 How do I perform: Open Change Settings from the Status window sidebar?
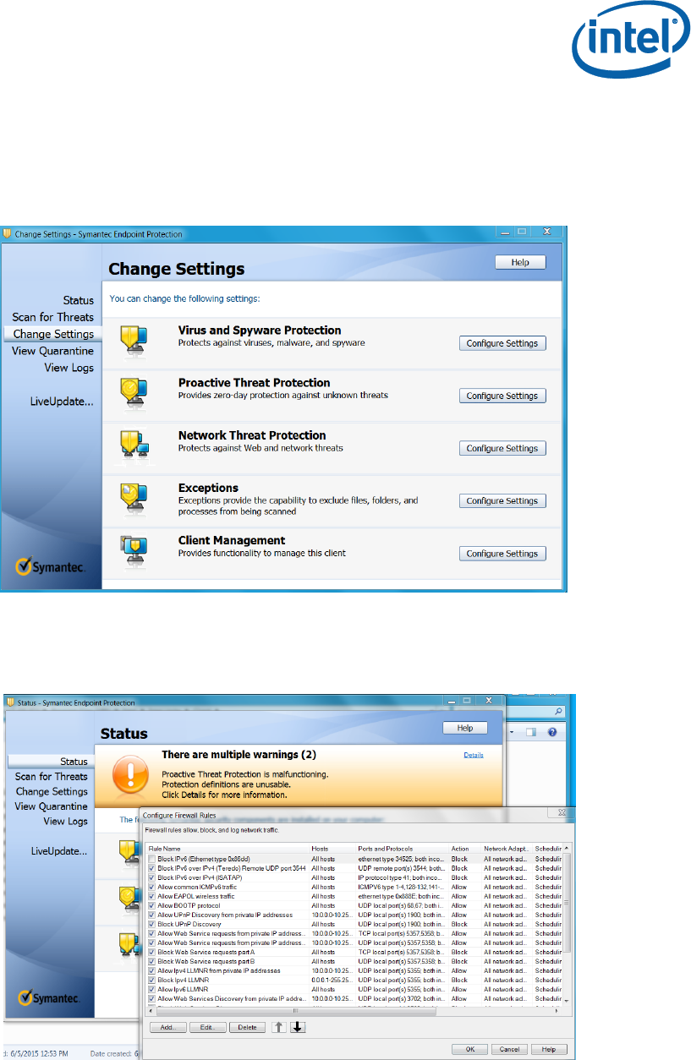point(52,791)
